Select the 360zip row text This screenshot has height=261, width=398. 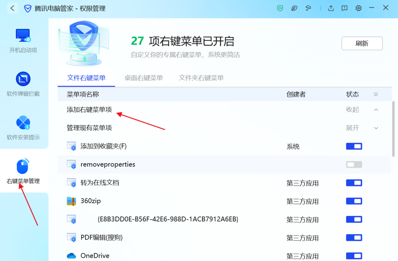point(91,201)
